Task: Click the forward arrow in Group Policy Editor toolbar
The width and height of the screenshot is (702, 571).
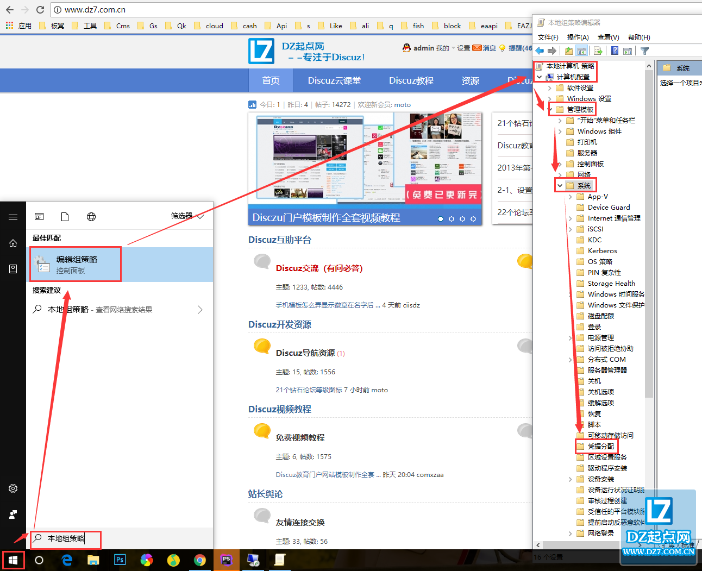Action: pos(552,51)
